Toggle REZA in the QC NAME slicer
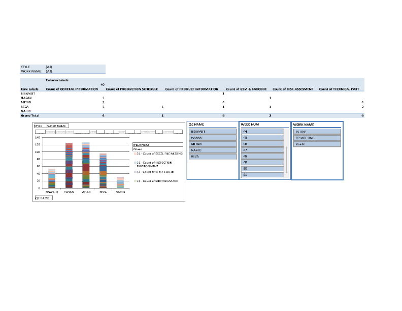This screenshot has width=402, height=311. 213,157
